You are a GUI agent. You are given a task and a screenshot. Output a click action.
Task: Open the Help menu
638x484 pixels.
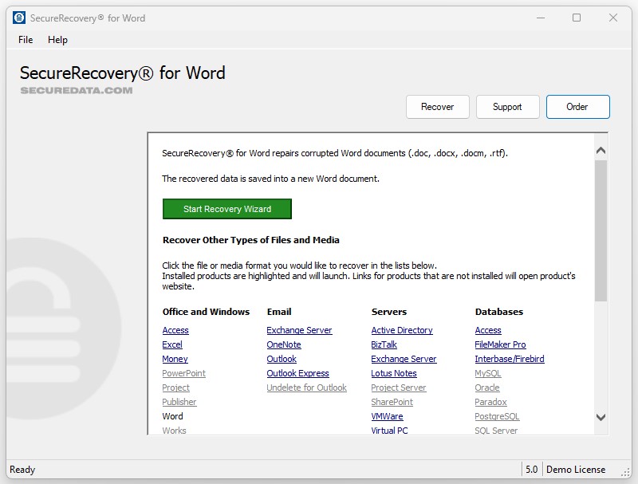[57, 39]
